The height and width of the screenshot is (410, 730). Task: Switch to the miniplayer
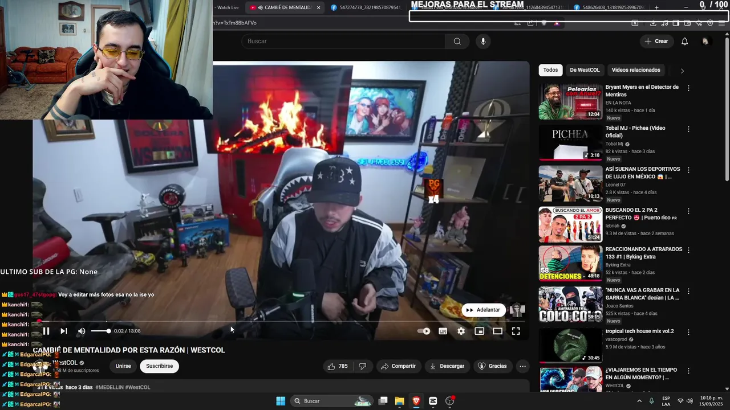tap(479, 331)
